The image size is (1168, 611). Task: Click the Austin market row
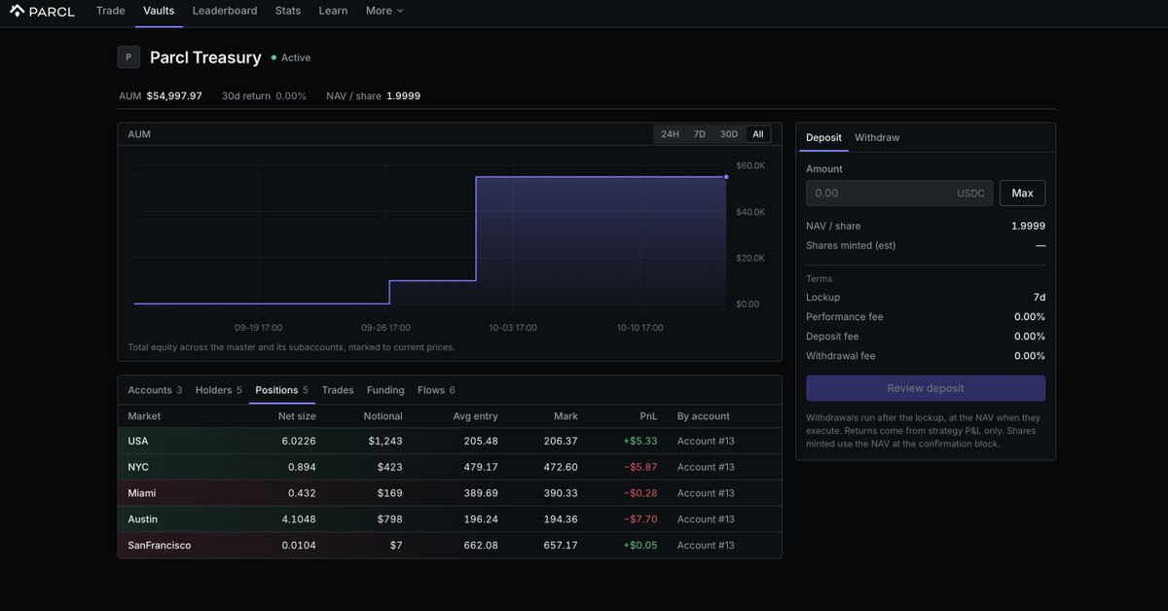coord(450,520)
